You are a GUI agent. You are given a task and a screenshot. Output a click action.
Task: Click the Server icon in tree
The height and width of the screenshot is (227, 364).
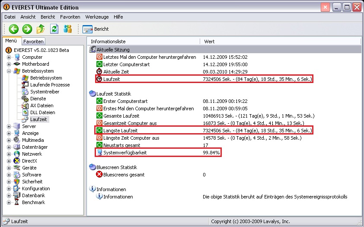click(17, 127)
